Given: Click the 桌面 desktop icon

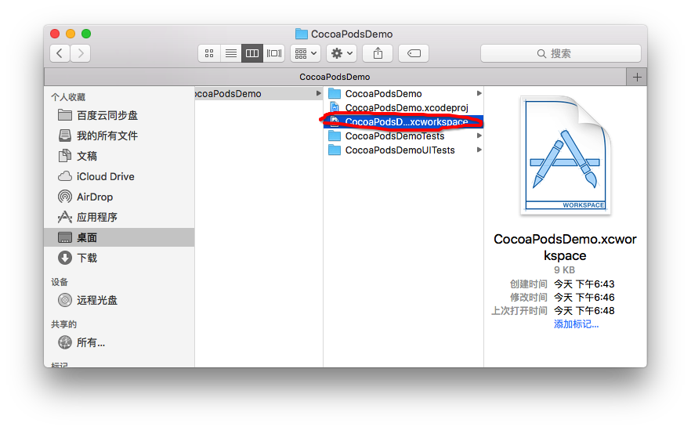Looking at the screenshot, I should [x=65, y=237].
